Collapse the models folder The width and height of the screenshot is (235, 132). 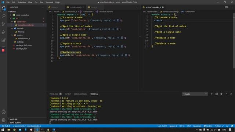pyautogui.click(x=27, y=29)
